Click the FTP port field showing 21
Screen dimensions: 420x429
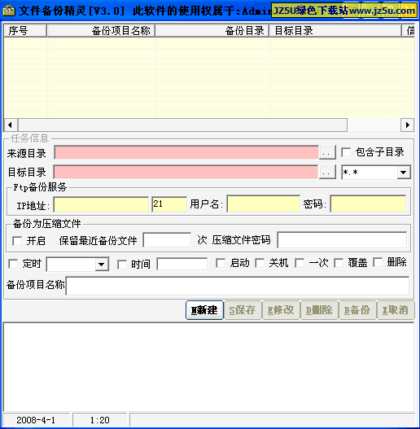click(169, 204)
